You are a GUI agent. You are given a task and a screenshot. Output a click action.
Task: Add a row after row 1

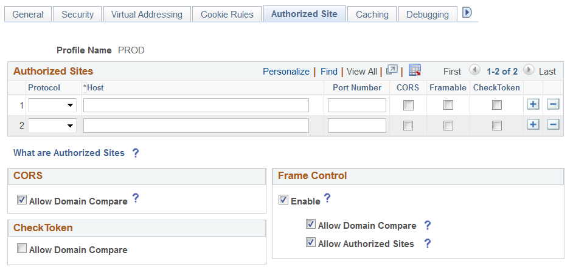tap(533, 105)
